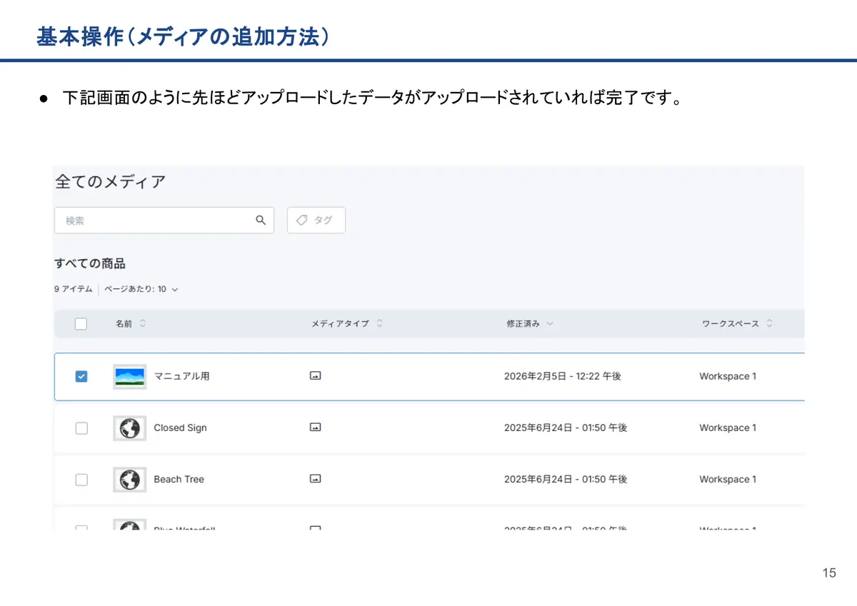Click the マニュアル用 name text
The image size is (857, 606).
[182, 376]
